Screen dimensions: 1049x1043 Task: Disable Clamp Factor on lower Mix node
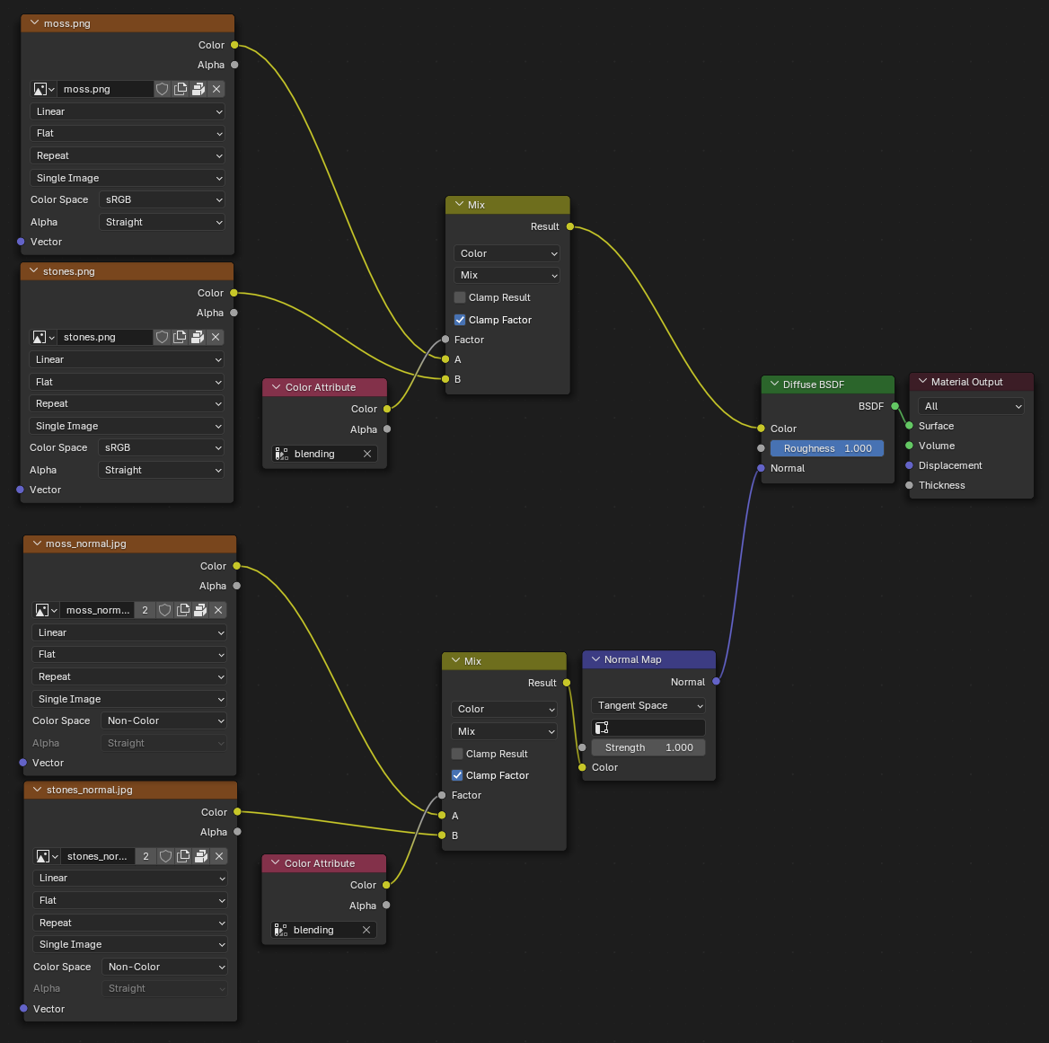tap(457, 775)
